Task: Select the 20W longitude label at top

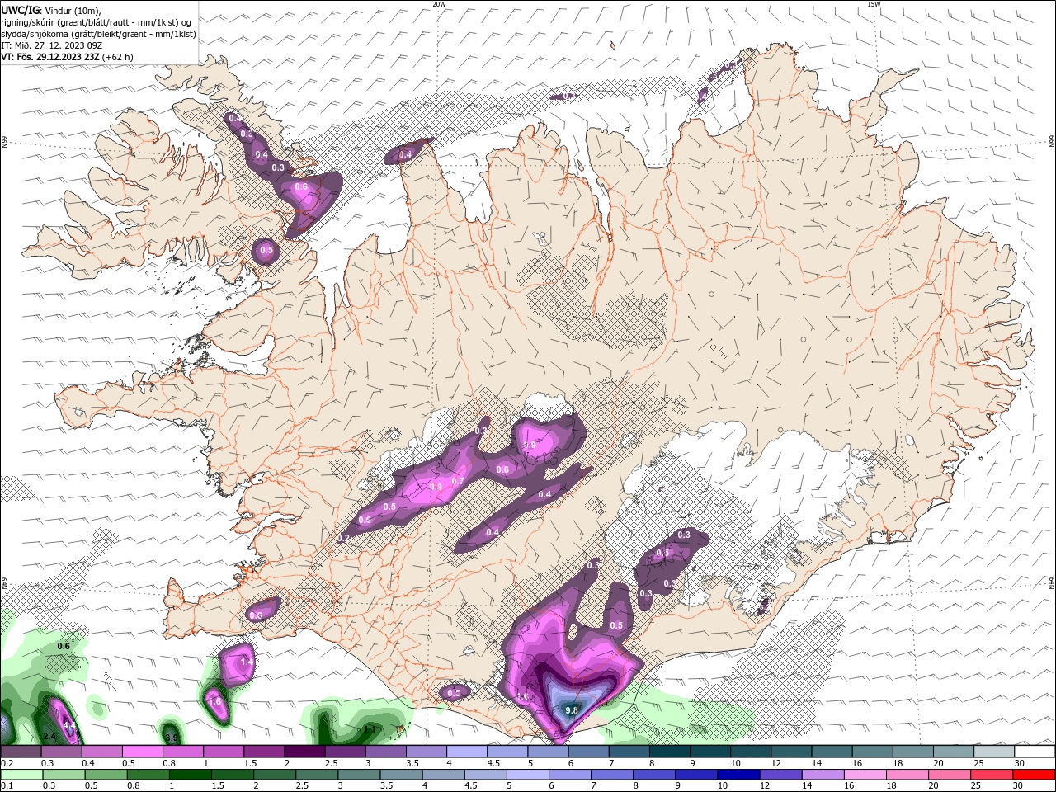Action: point(439,4)
